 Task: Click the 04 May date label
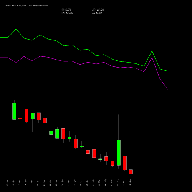(93, 182)
